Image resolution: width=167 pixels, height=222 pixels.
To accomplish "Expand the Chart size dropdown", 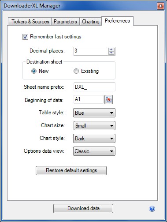I will pyautogui.click(x=94, y=126).
